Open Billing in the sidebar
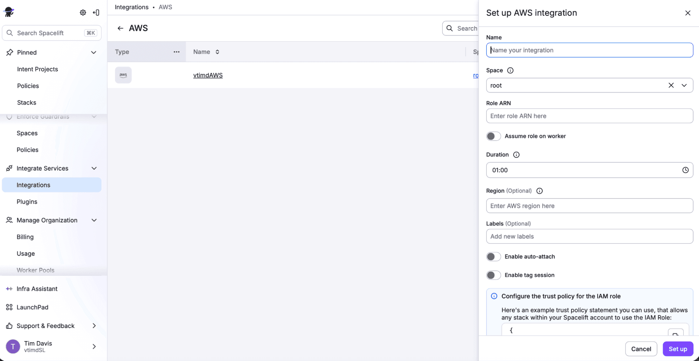Screen dimensions: 699x361 [x=25, y=237]
